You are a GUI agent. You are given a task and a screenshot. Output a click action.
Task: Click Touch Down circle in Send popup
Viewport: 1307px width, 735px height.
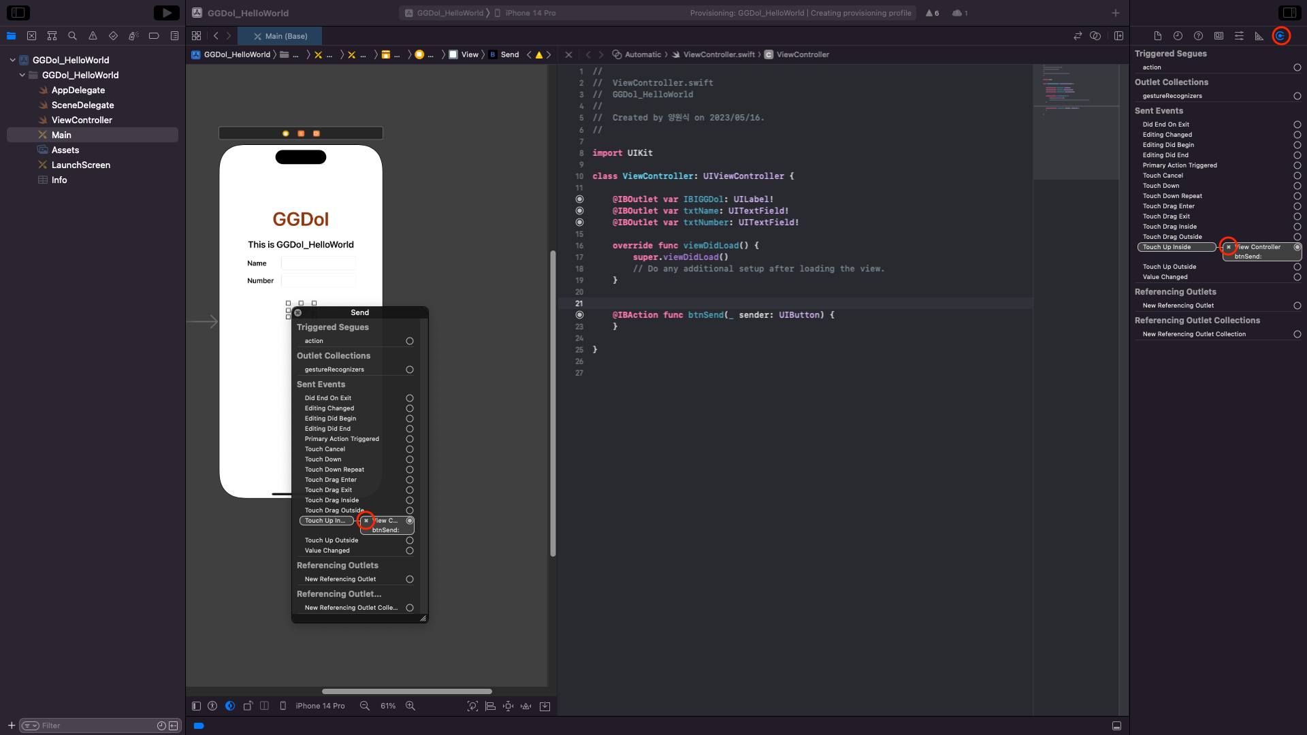(410, 459)
